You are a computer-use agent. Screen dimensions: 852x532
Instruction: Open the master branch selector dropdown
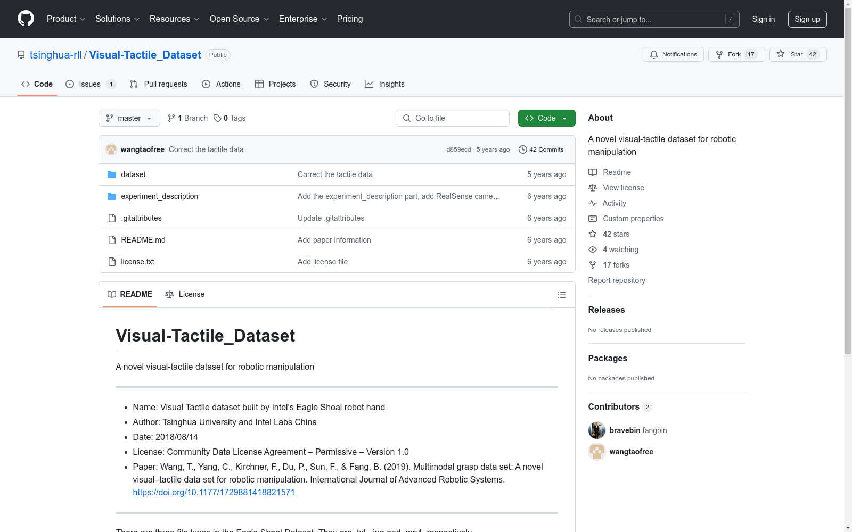coord(129,118)
